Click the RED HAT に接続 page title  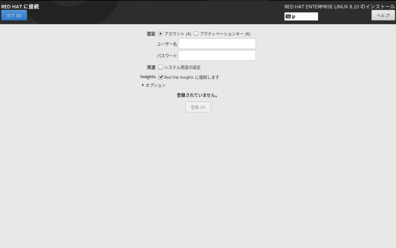click(20, 7)
